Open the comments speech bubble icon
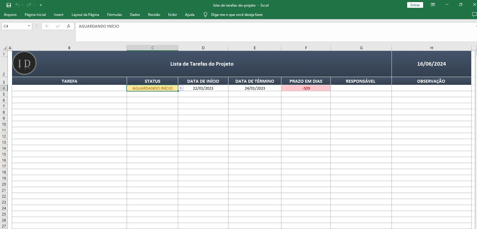 click(474, 15)
